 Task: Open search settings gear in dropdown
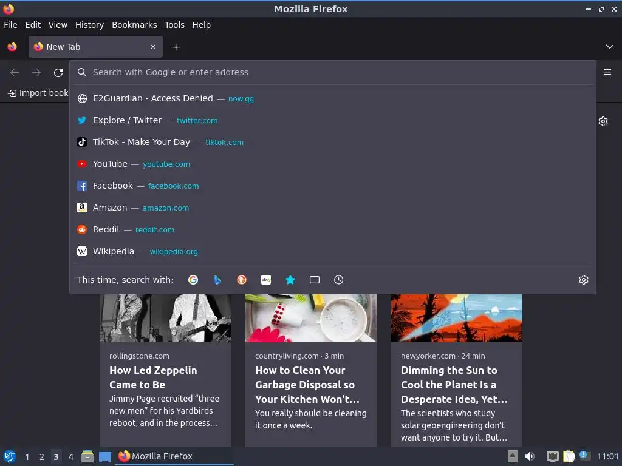point(584,280)
